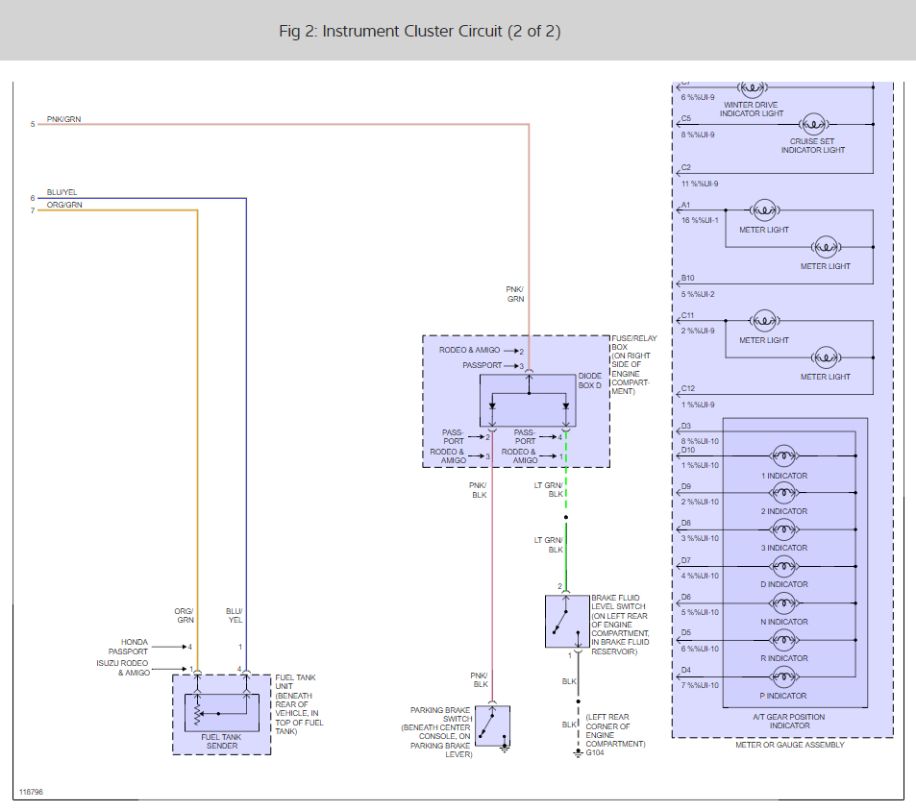Click the 1 indicator lamp symbol

point(783,456)
